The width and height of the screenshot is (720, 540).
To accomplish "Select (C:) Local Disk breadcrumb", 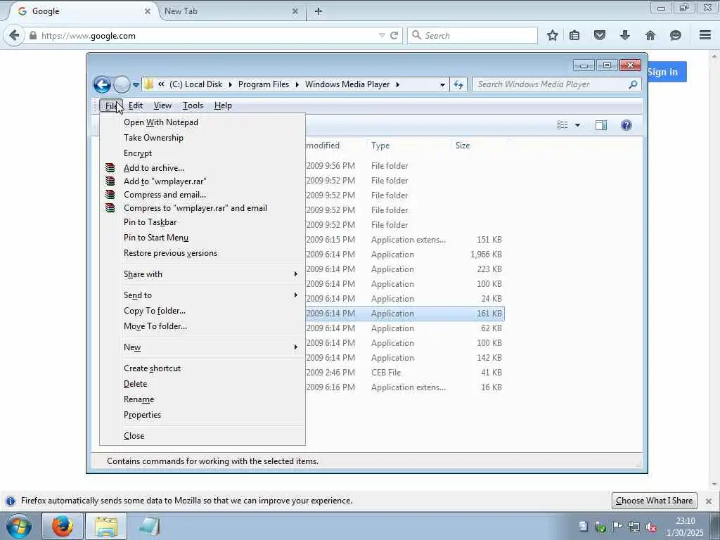I will 195,84.
